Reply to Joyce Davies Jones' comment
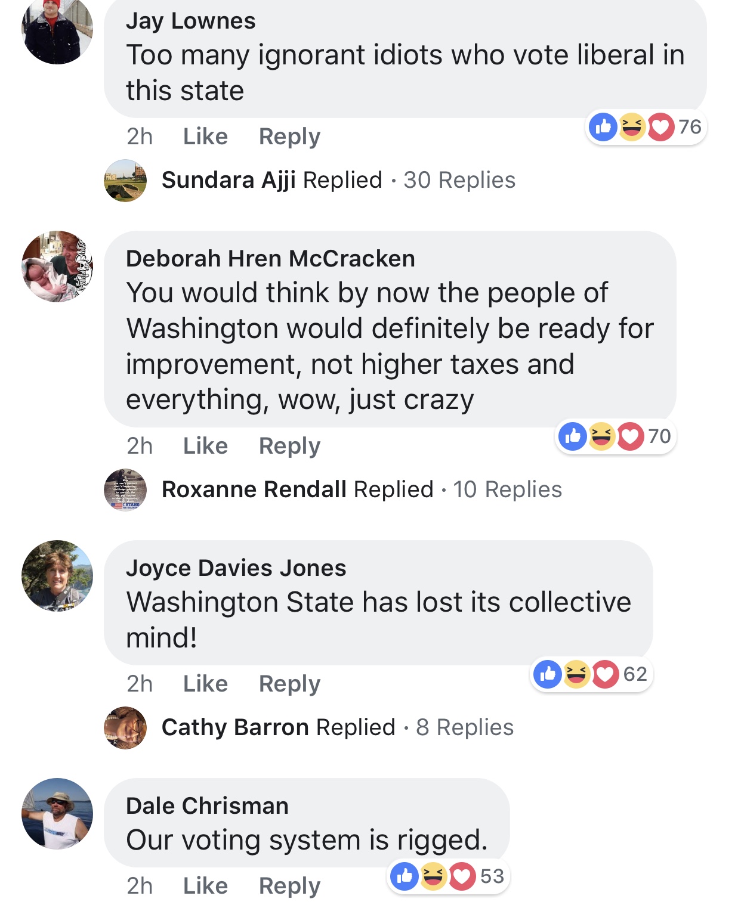Screen dimensions: 741x905 289,684
